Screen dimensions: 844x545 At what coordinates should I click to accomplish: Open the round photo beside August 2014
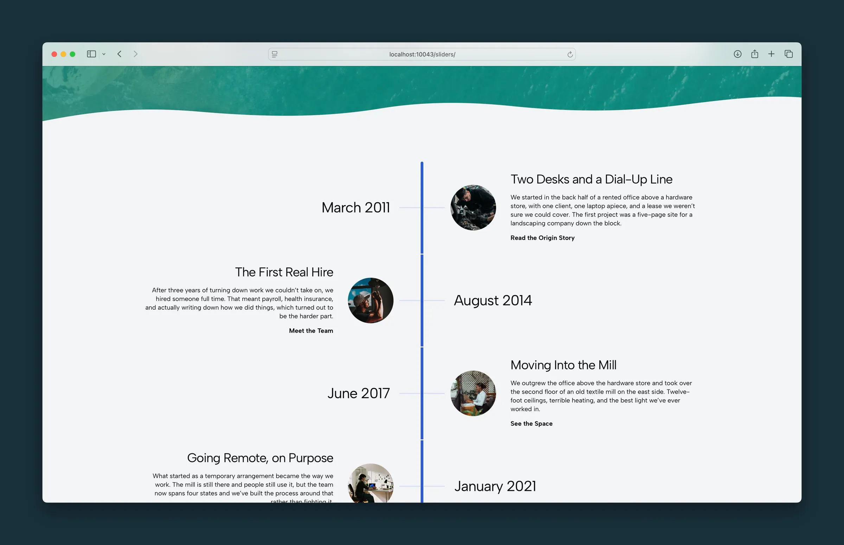[371, 301]
